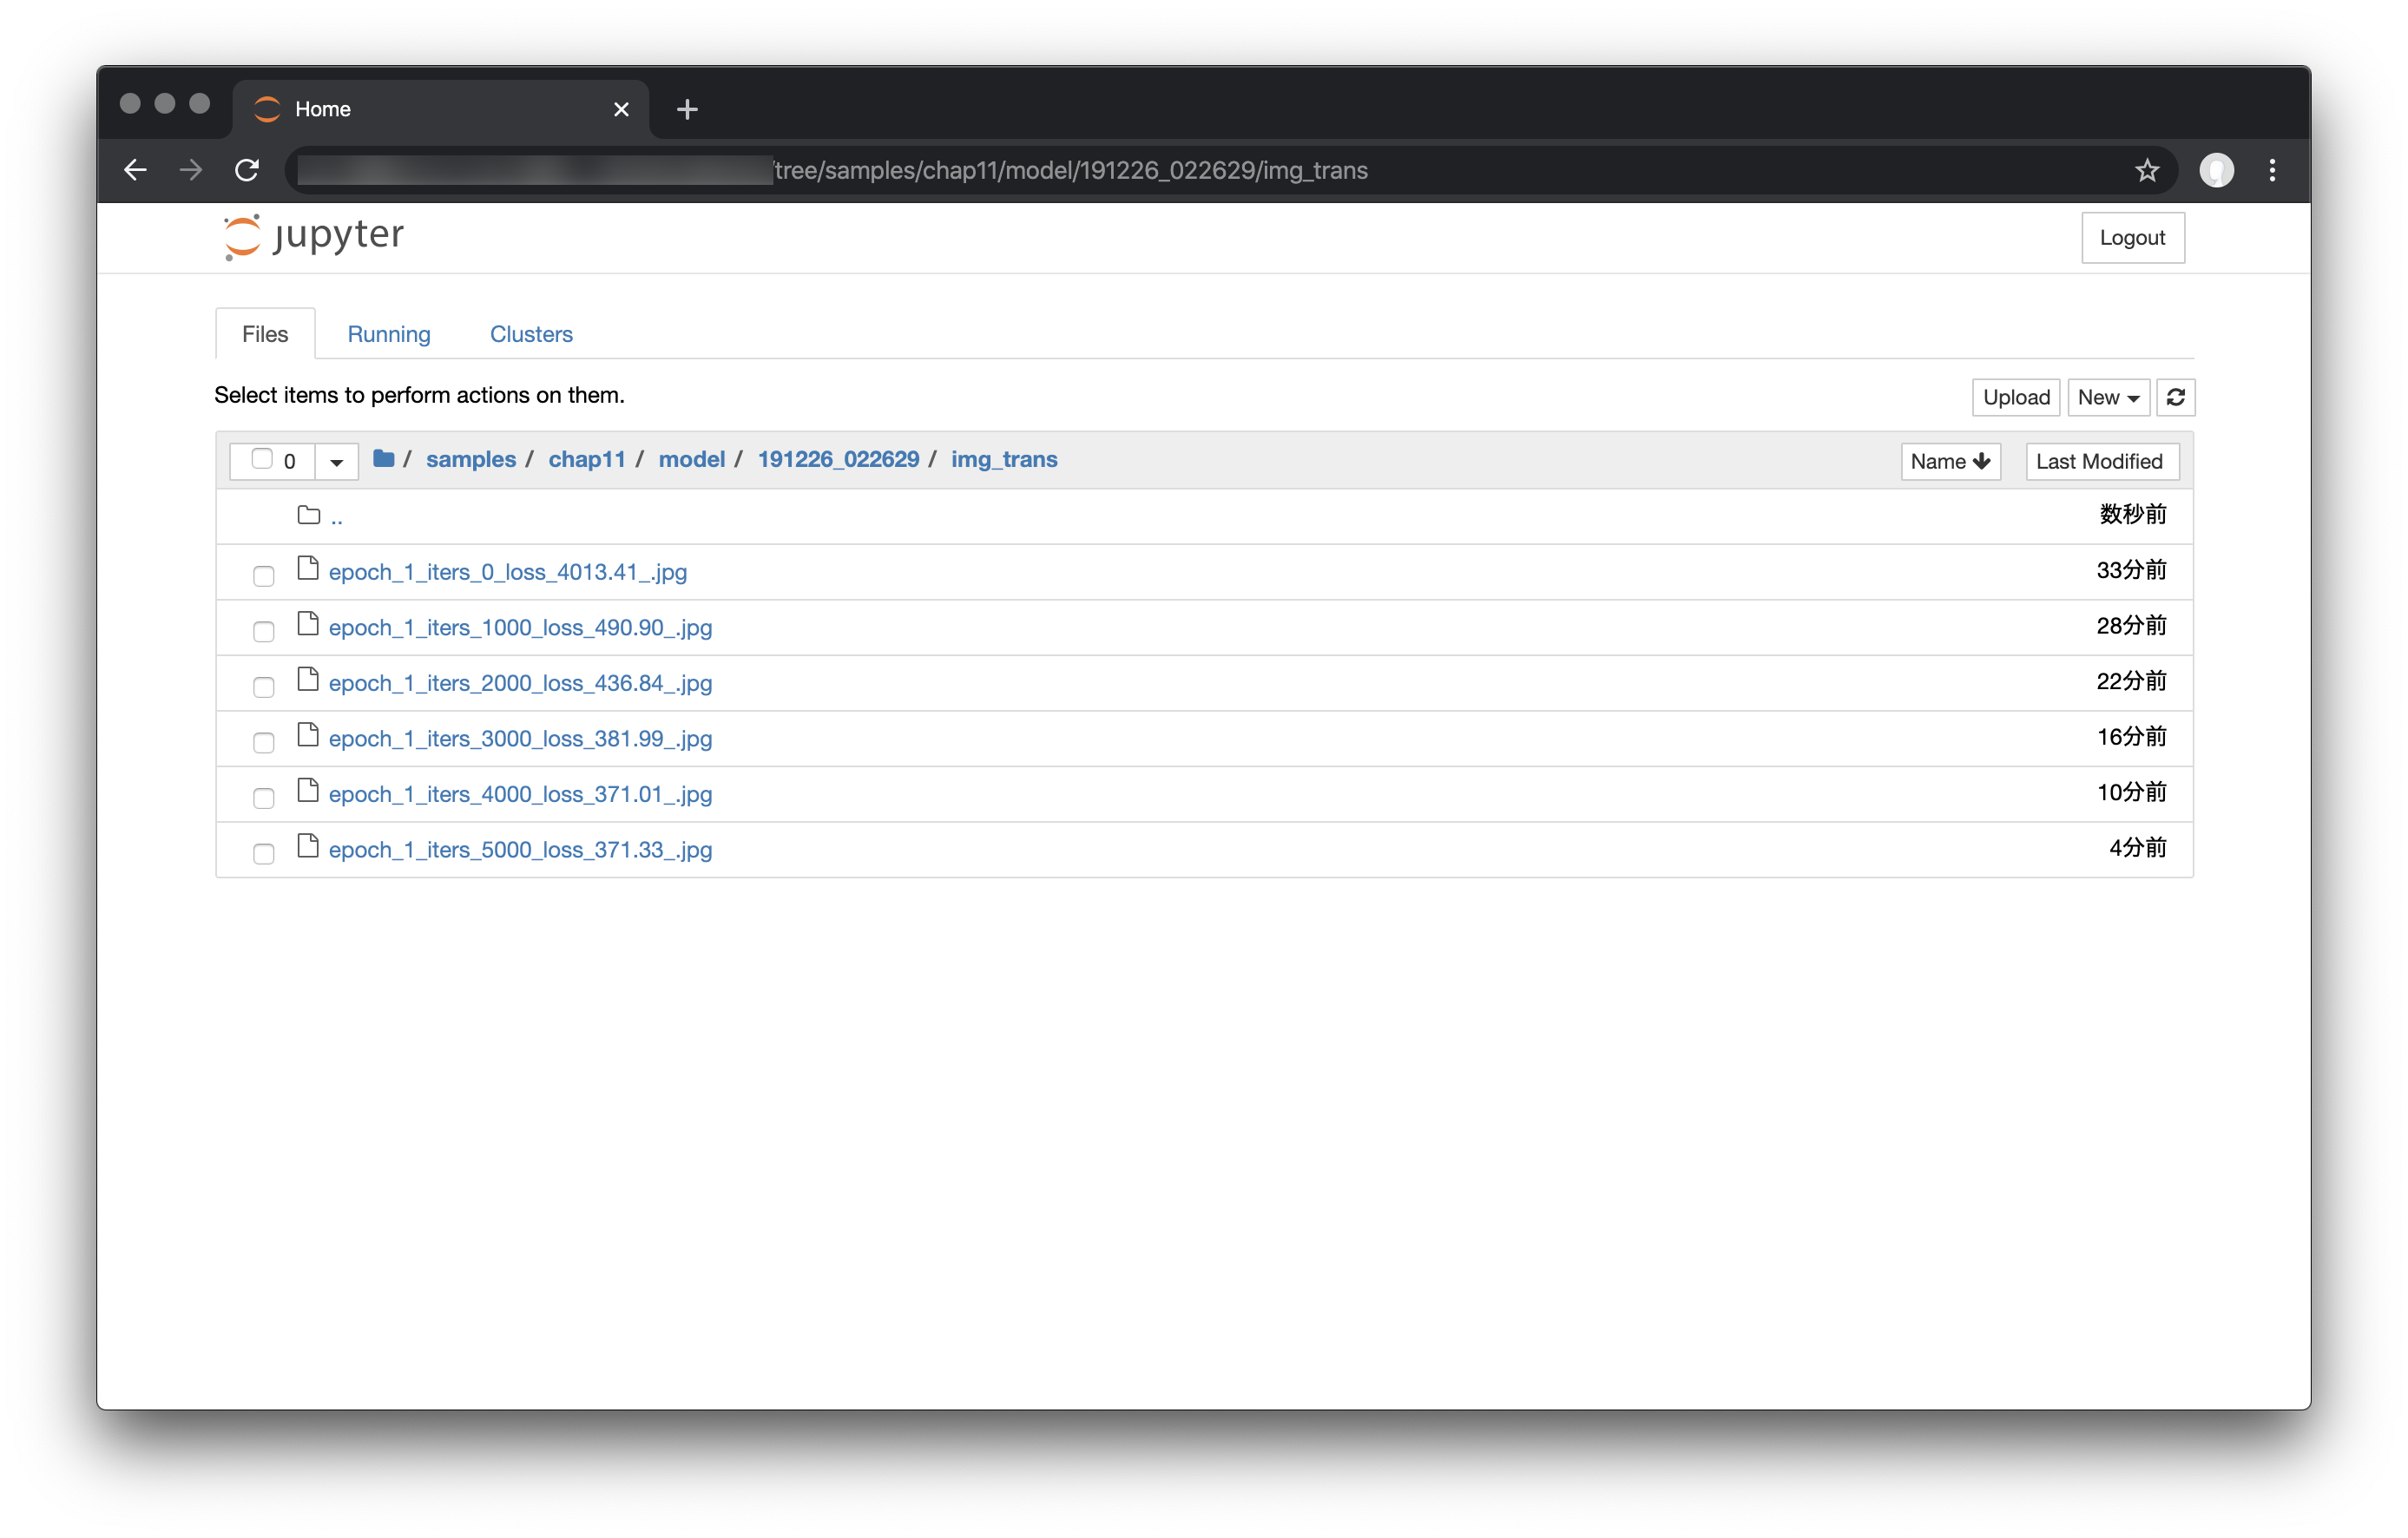Reload the page with browser reload icon
2408x1538 pixels.
coord(247,170)
